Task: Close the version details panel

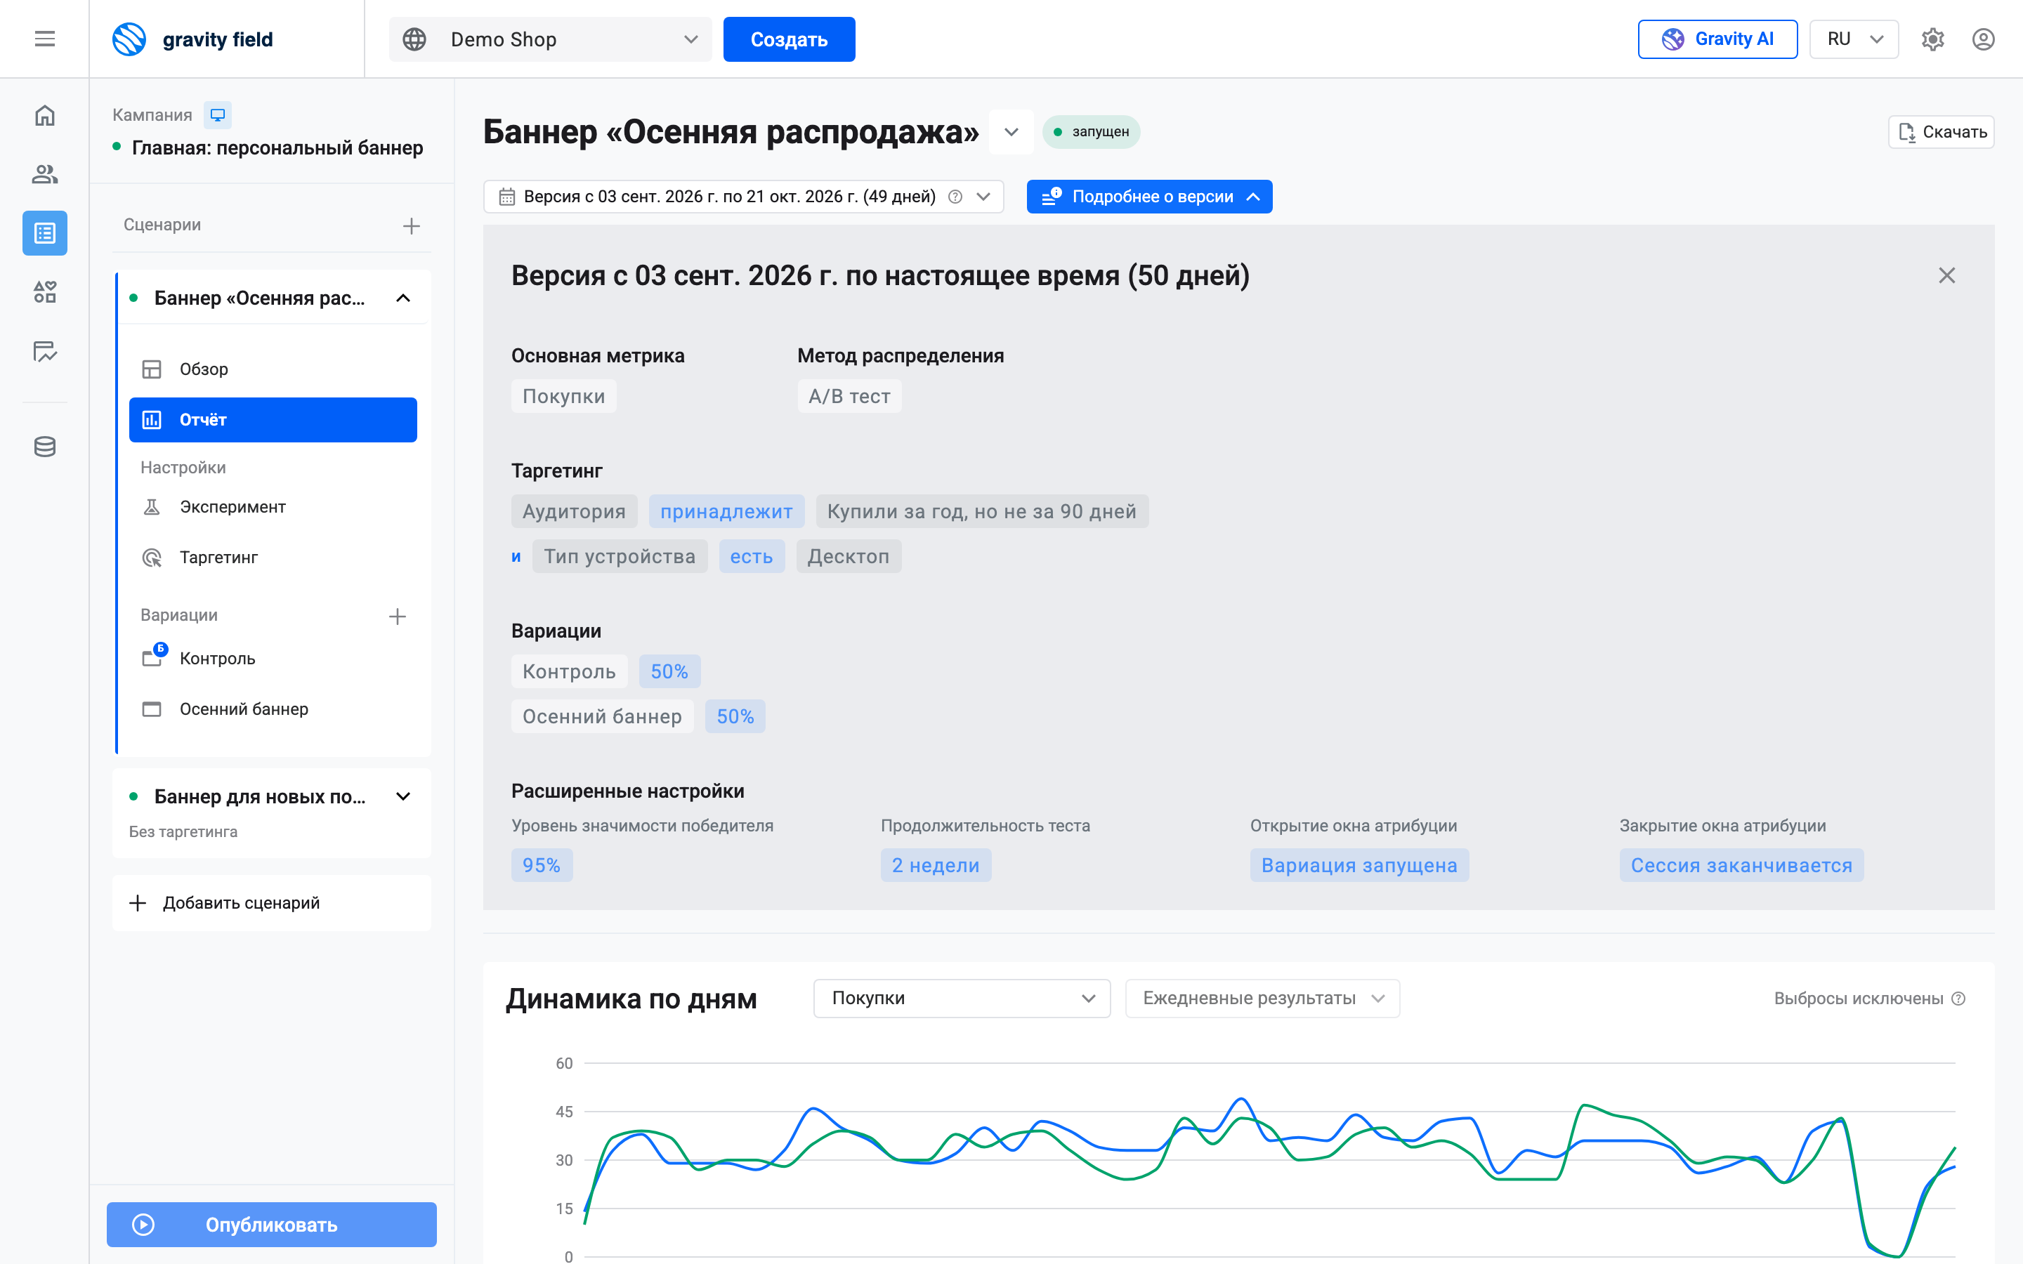Action: [1946, 275]
